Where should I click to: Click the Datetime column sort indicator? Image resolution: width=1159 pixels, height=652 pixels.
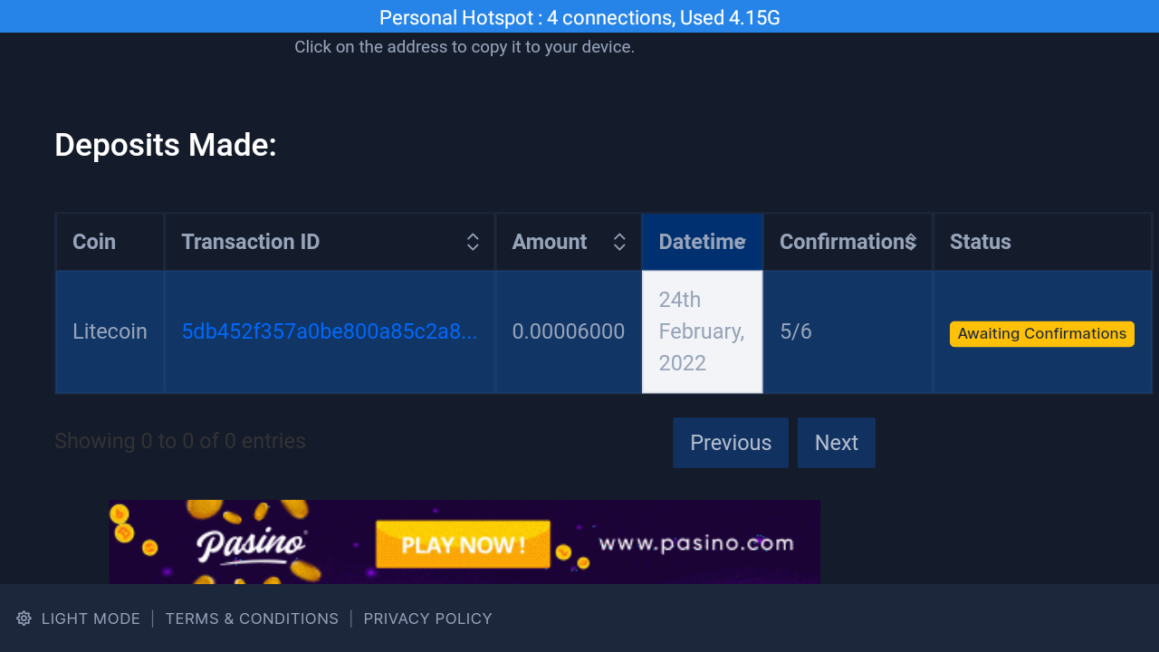coord(742,242)
